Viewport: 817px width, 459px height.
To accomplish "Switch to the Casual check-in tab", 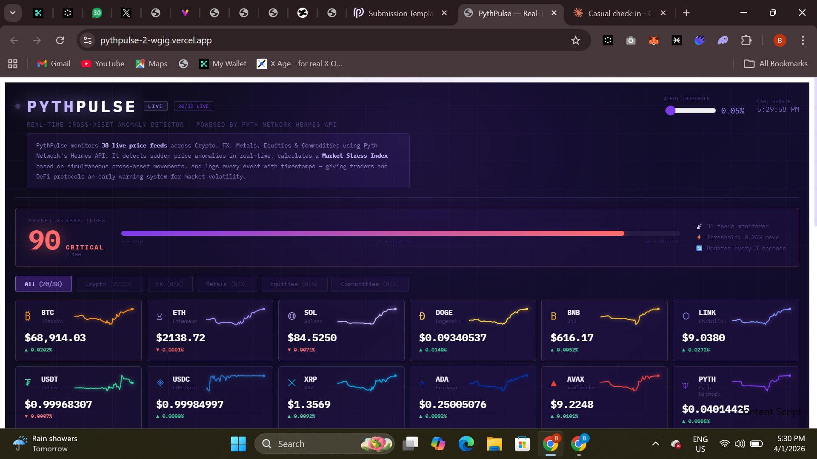I will pyautogui.click(x=620, y=13).
